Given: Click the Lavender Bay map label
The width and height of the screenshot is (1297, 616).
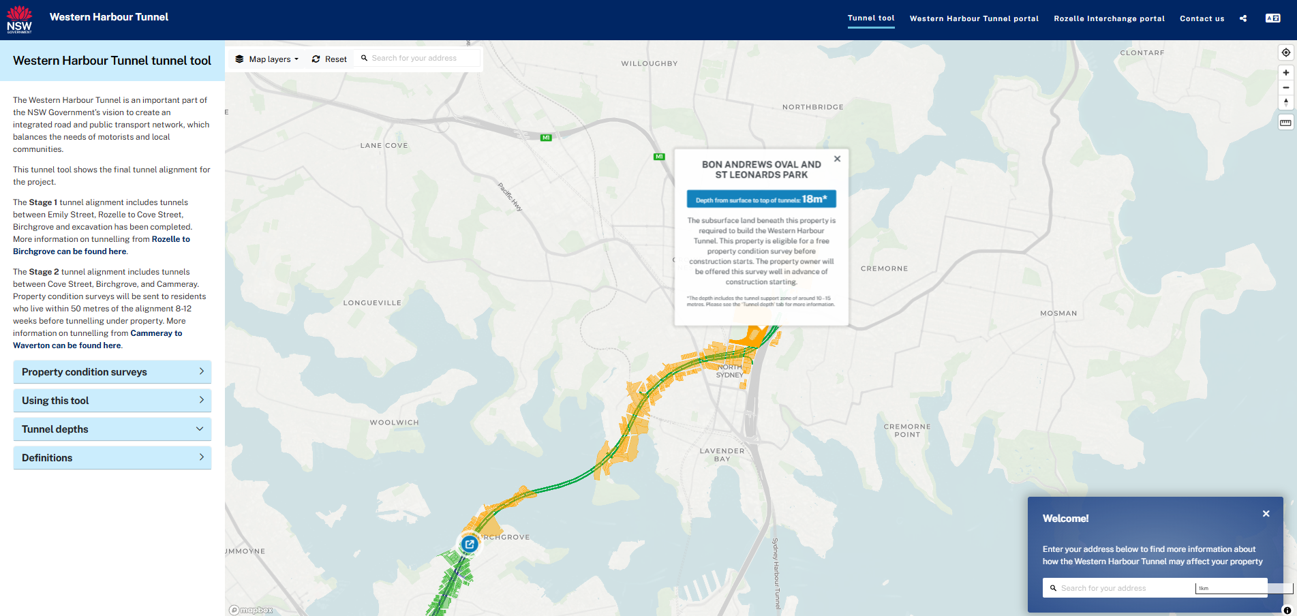Looking at the screenshot, I should pos(722,455).
